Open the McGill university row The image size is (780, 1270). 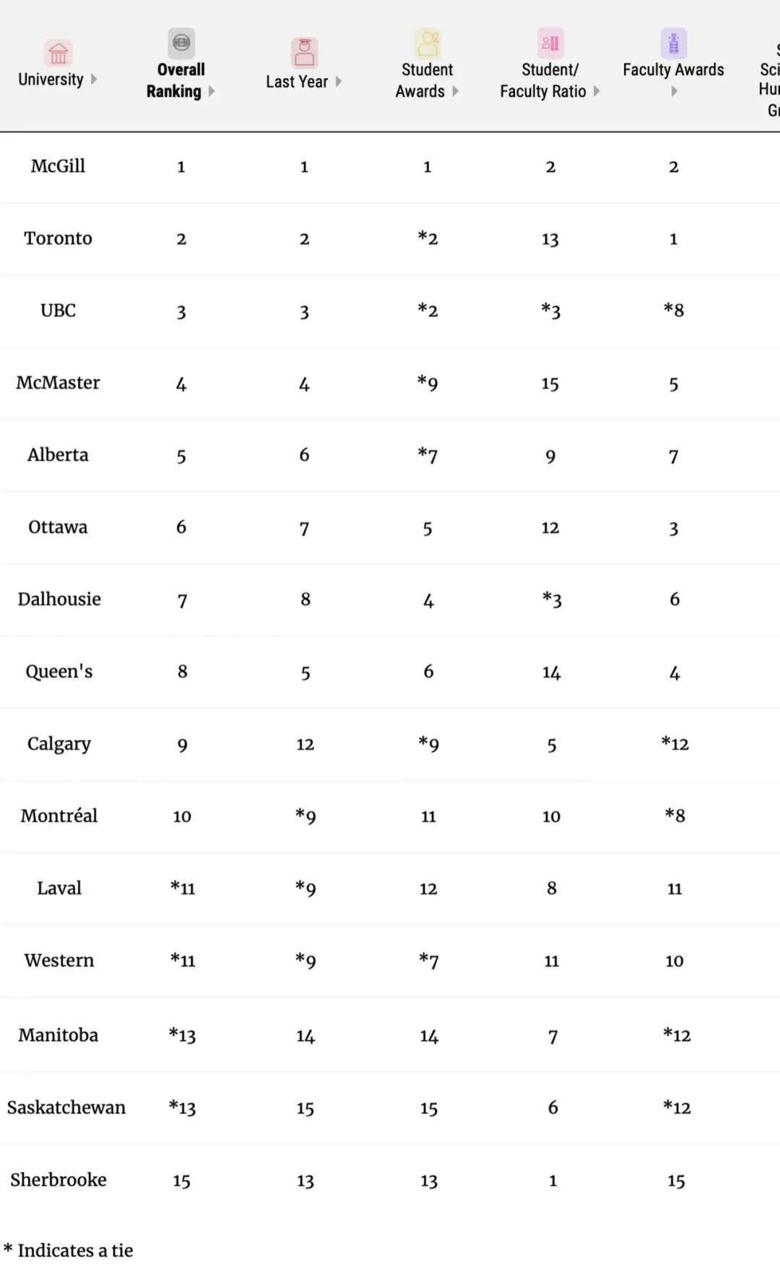pos(390,167)
